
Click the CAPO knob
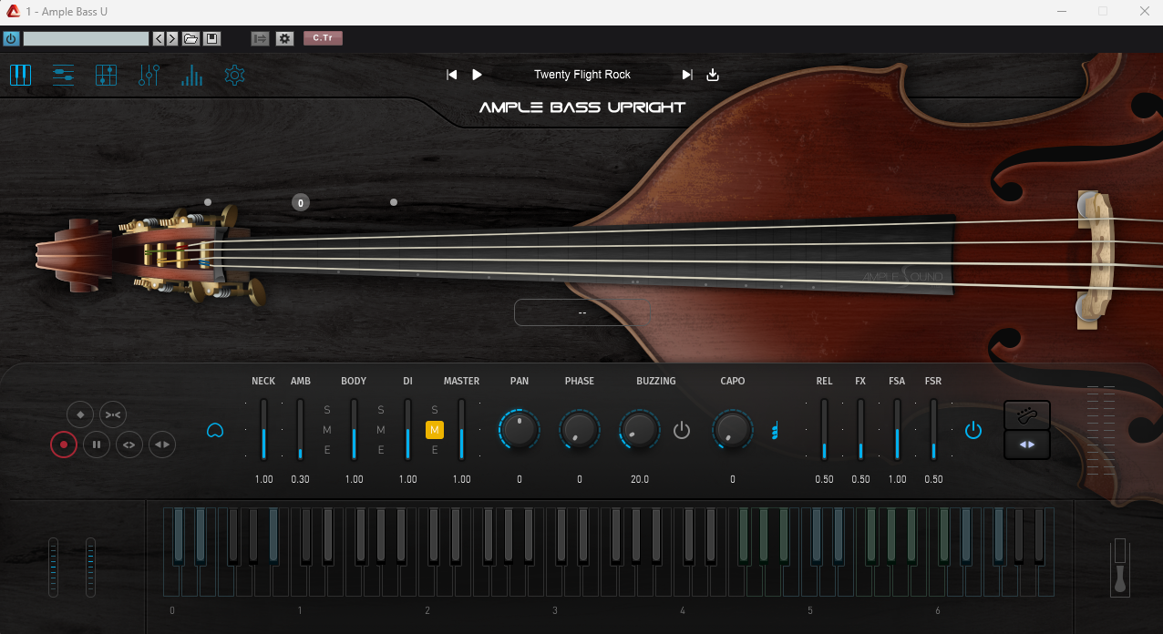[x=733, y=429]
